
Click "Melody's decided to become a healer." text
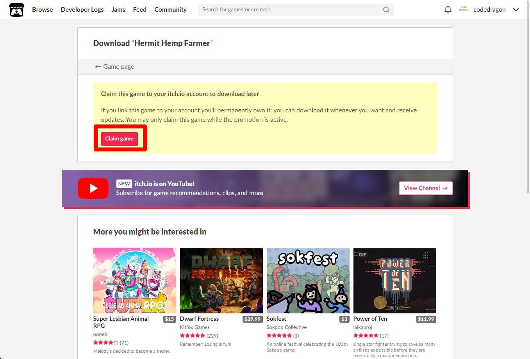tap(132, 351)
